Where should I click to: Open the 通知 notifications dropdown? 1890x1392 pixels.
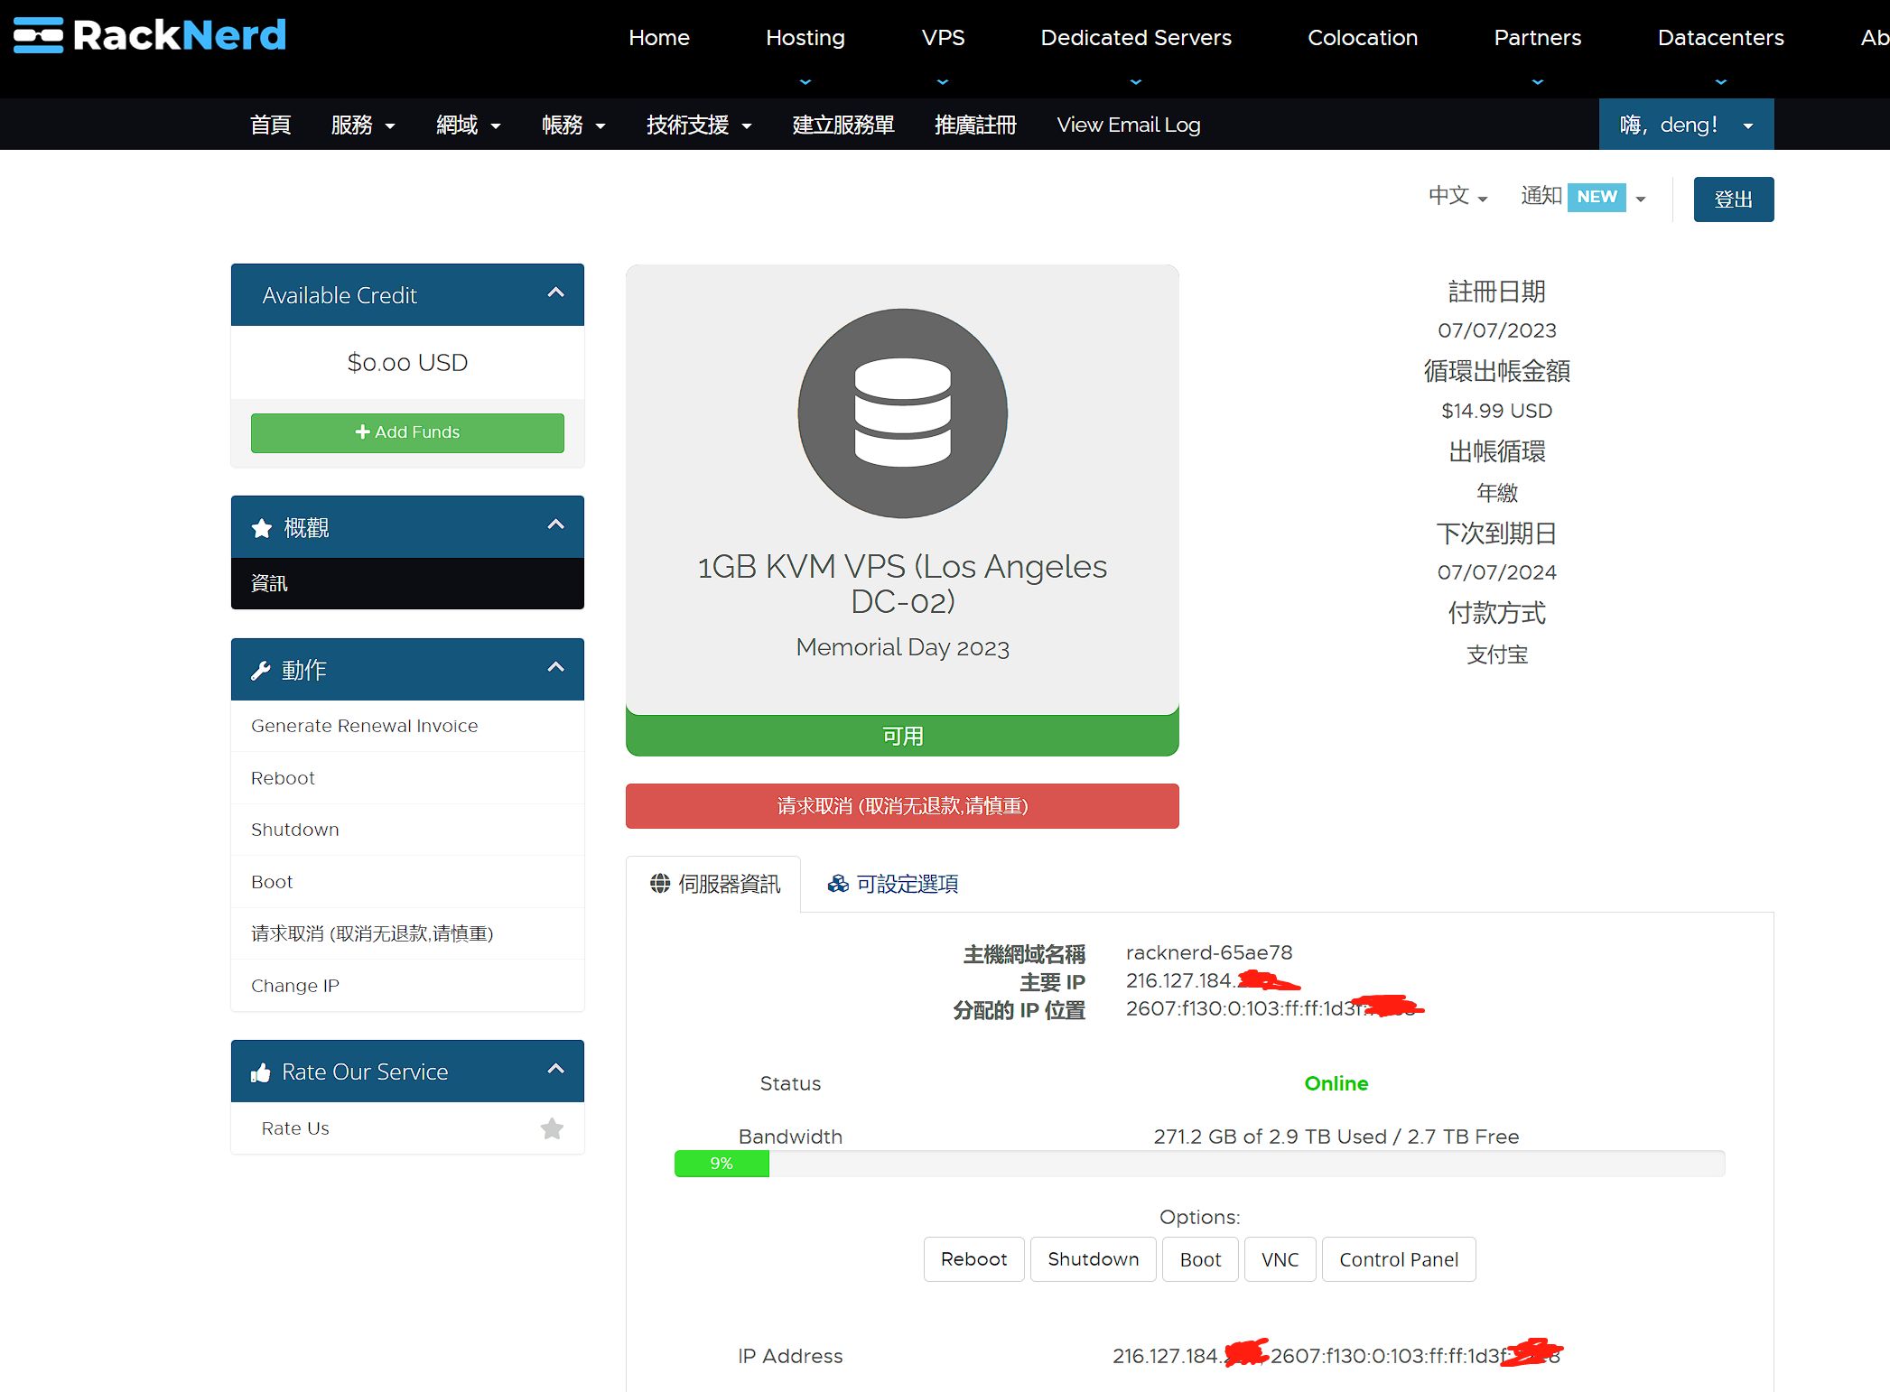[1584, 196]
